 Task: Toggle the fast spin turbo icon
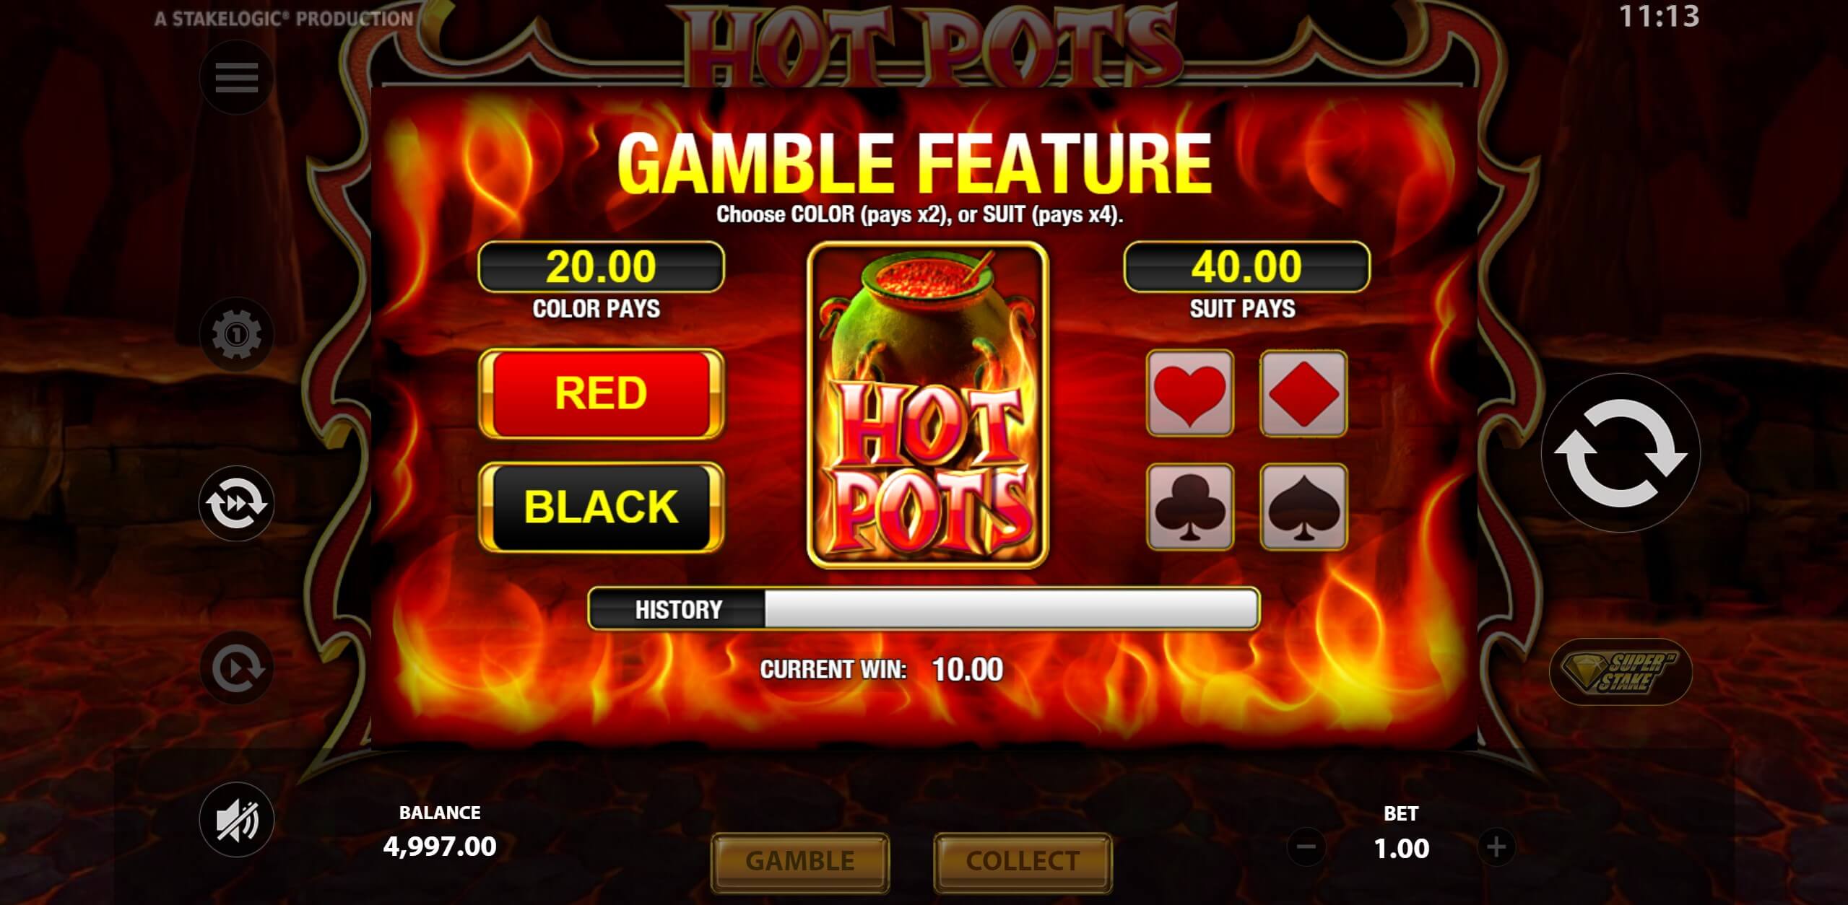pos(236,503)
